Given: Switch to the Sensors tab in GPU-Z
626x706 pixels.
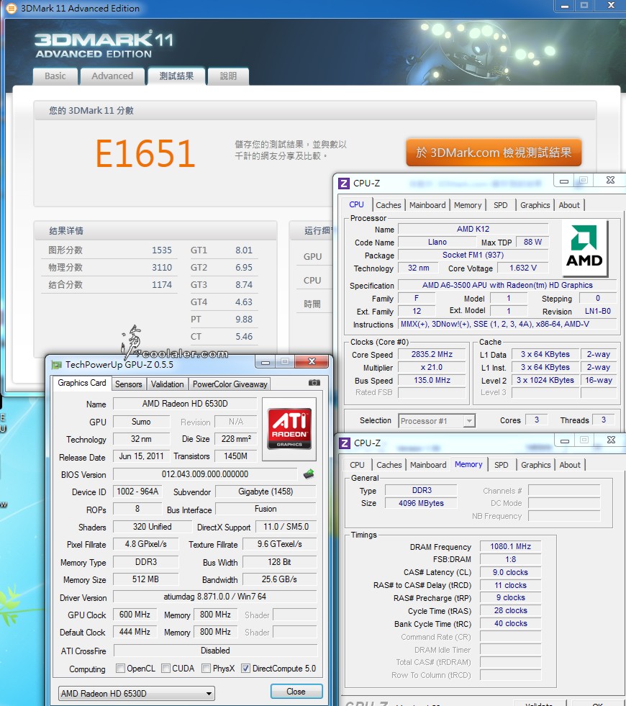Looking at the screenshot, I should (129, 384).
